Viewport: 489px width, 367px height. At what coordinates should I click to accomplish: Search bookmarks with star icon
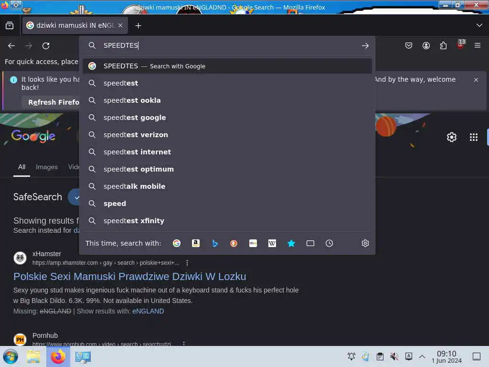(291, 243)
